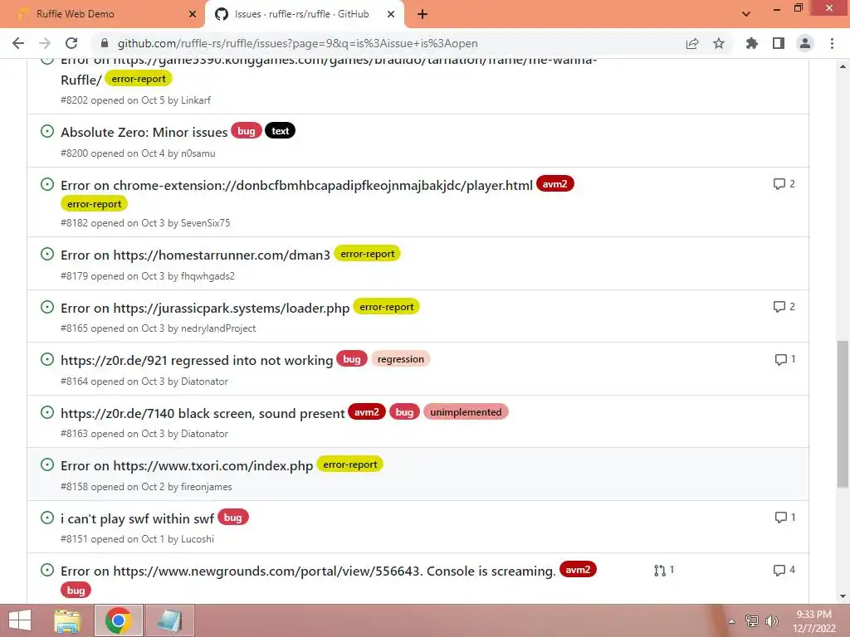This screenshot has height=637, width=850.
Task: Open File Explorer from taskbar
Action: pos(68,620)
